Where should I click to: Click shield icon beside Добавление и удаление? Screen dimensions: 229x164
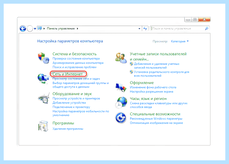(x=131, y=64)
